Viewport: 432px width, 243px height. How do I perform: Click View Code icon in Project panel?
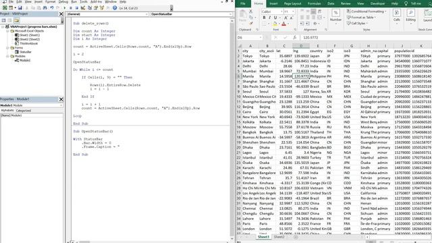point(3,20)
